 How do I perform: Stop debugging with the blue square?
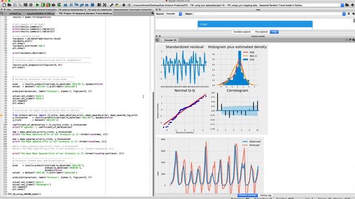point(93,5)
